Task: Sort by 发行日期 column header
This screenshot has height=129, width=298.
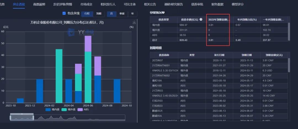Action: pos(219,55)
